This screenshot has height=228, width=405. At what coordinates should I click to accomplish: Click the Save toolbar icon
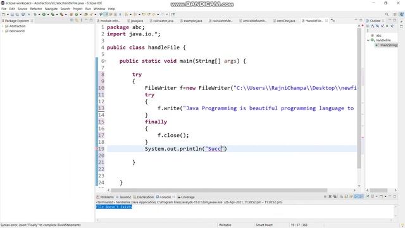tap(12, 15)
